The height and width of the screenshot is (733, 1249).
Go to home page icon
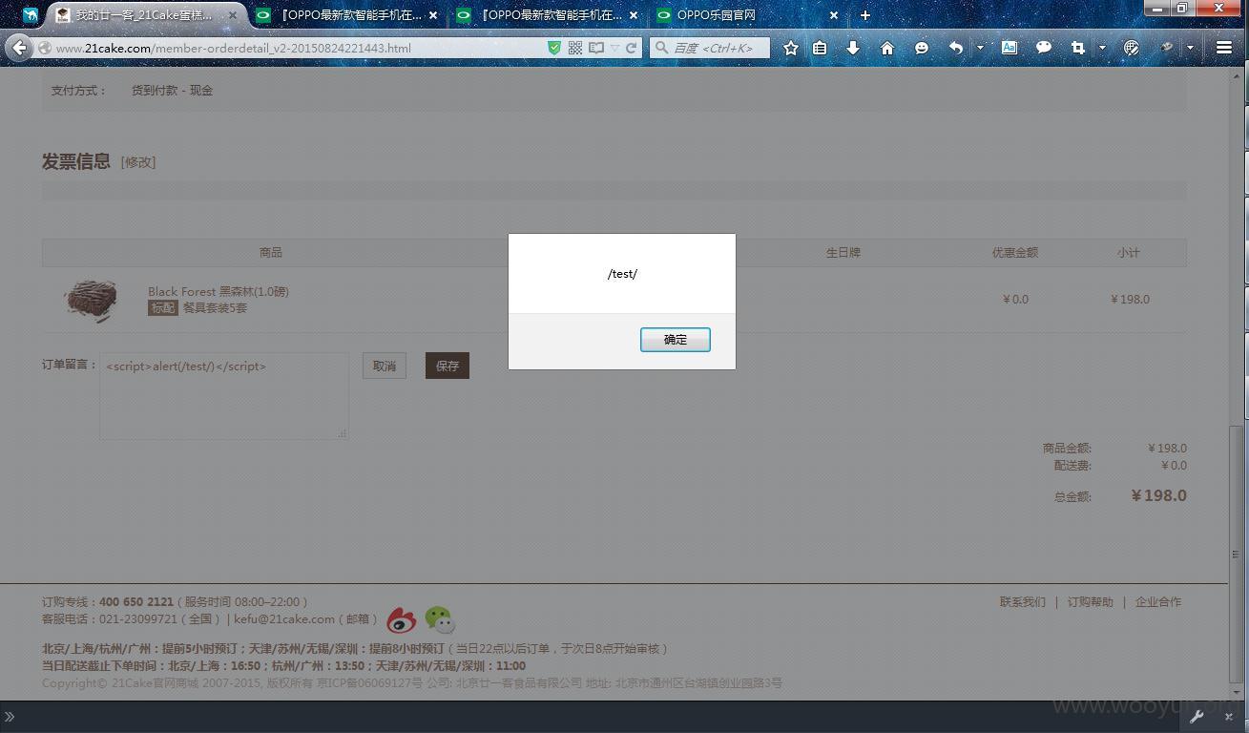coord(887,48)
